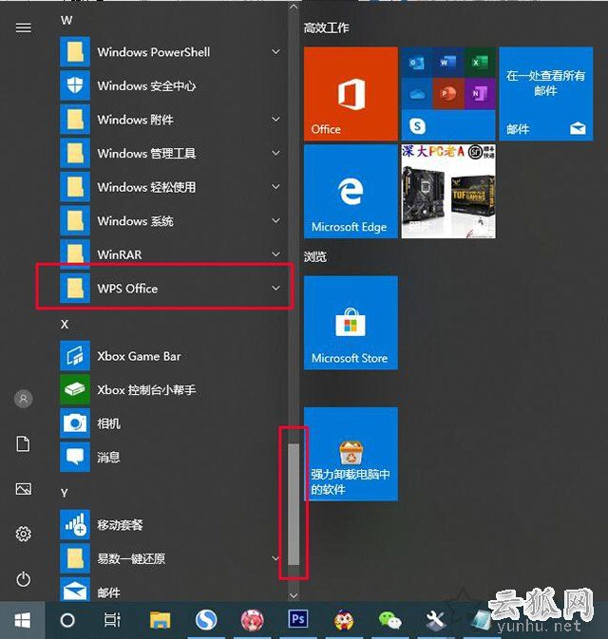Open the Start menu hamburger icon
The image size is (608, 639).
[23, 28]
